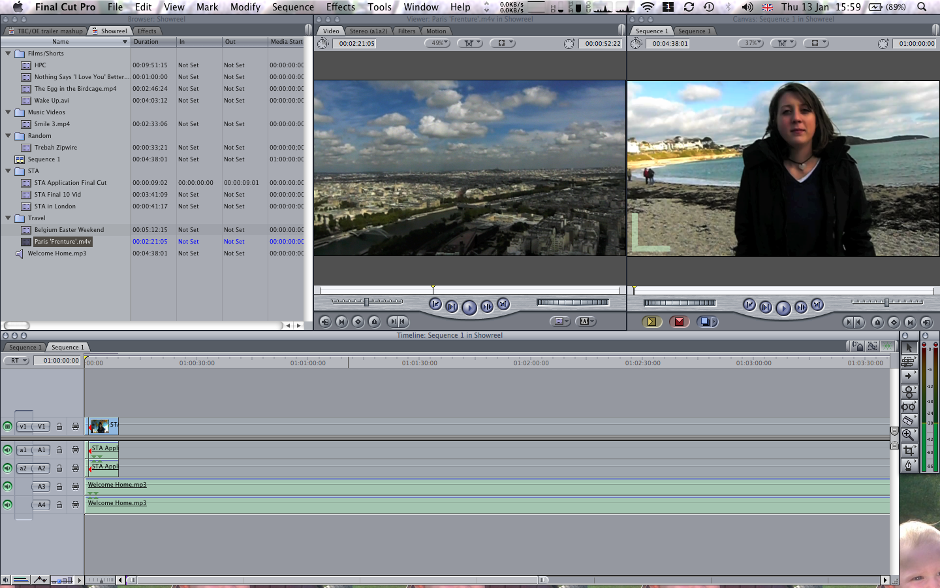
Task: Mute the A3 audio track
Action: click(7, 487)
